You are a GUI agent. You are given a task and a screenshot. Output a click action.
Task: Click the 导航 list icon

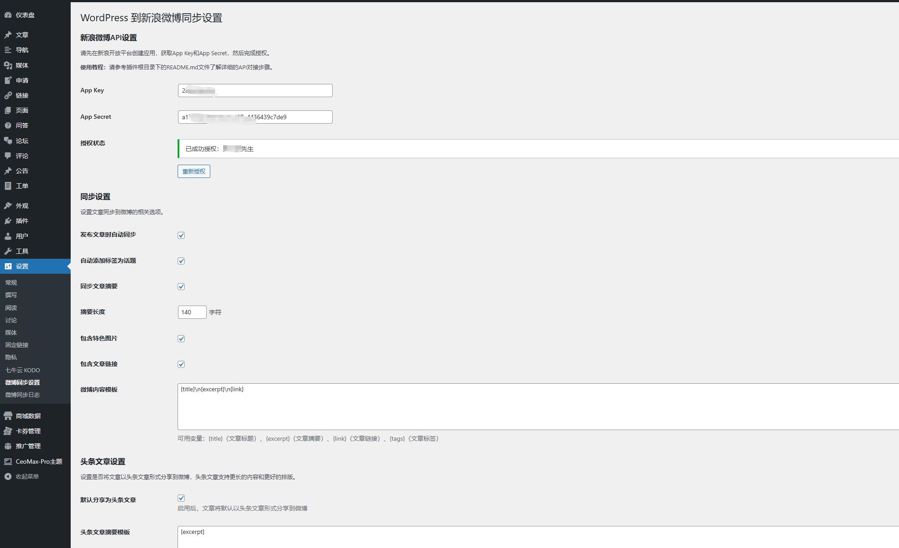point(8,50)
